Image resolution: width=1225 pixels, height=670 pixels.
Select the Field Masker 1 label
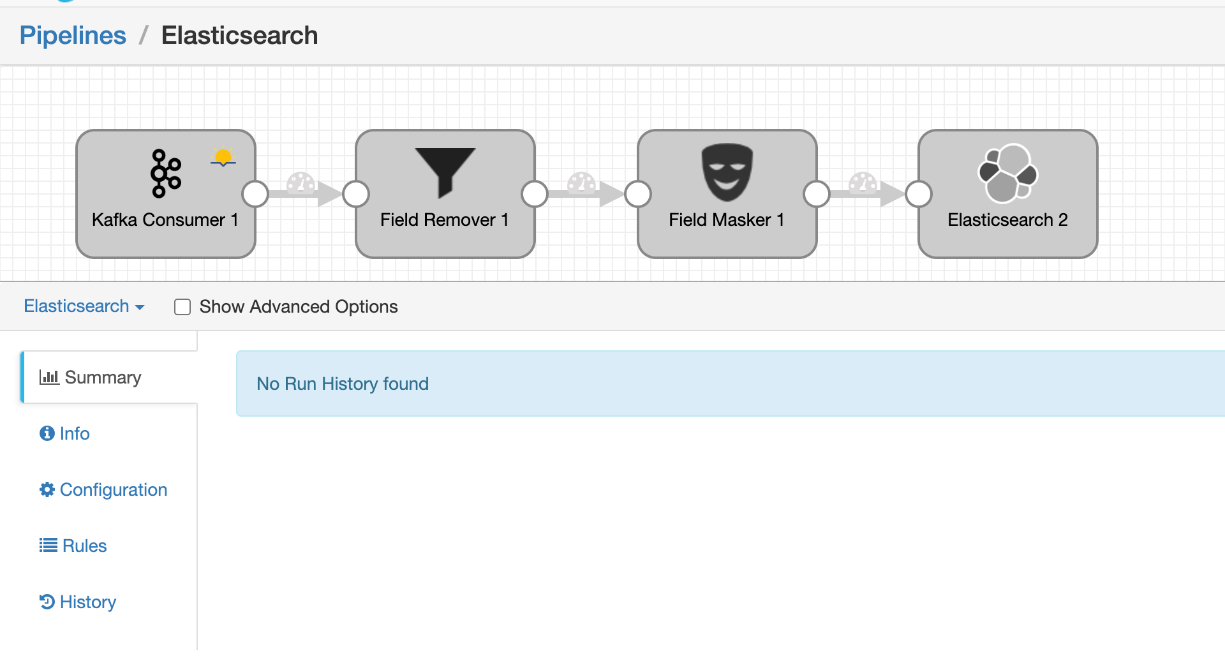click(727, 220)
